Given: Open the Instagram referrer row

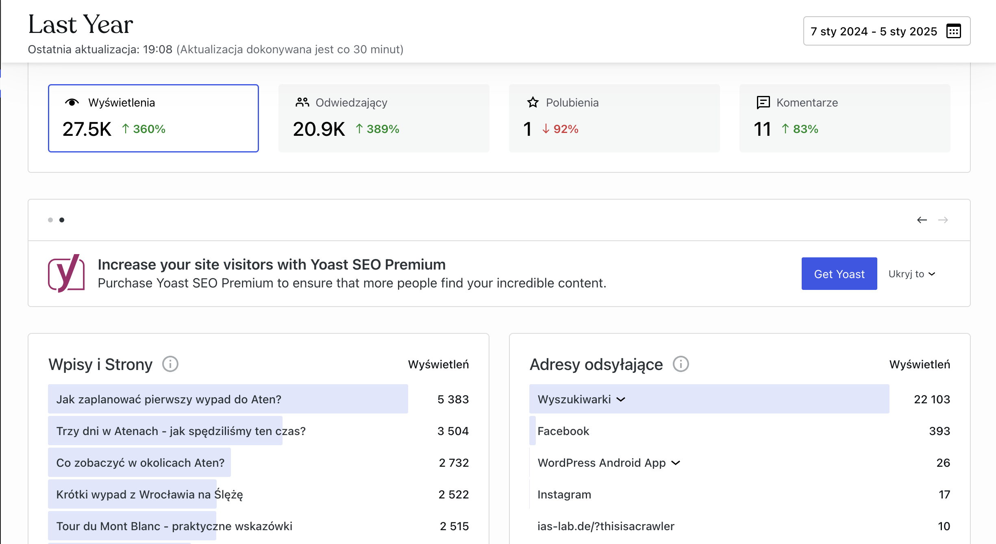Looking at the screenshot, I should coord(739,494).
